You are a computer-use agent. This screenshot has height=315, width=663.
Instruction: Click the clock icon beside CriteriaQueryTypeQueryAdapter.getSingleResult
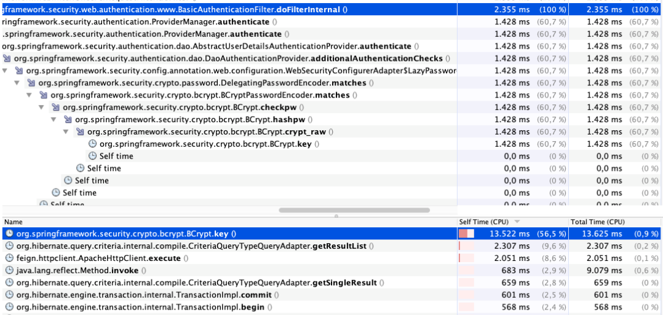(10, 282)
